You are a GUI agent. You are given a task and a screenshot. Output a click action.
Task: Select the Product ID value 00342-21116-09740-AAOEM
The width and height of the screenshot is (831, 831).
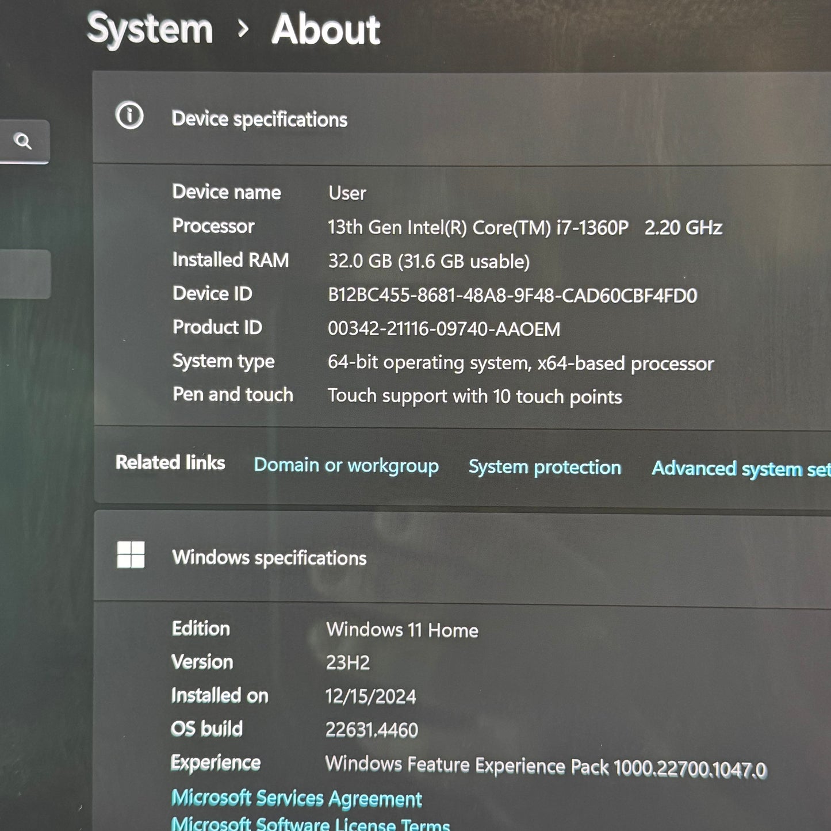pos(443,329)
